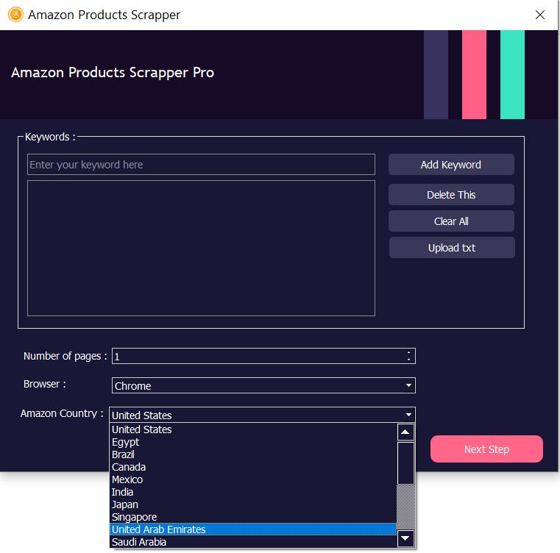Click the country list scrollbar thumb
Image resolution: width=560 pixels, height=553 pixels.
click(x=405, y=463)
